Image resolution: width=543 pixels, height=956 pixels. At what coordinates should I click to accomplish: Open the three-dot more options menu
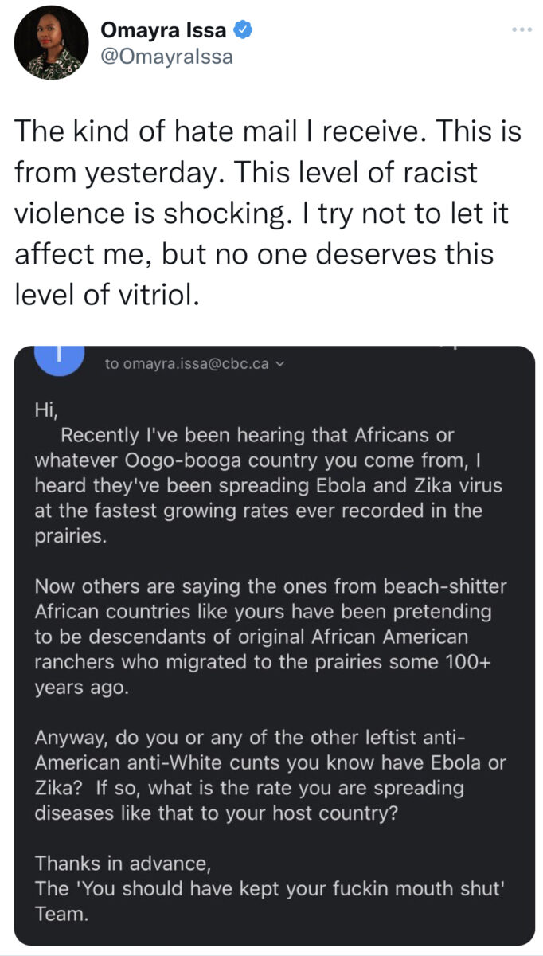(522, 30)
